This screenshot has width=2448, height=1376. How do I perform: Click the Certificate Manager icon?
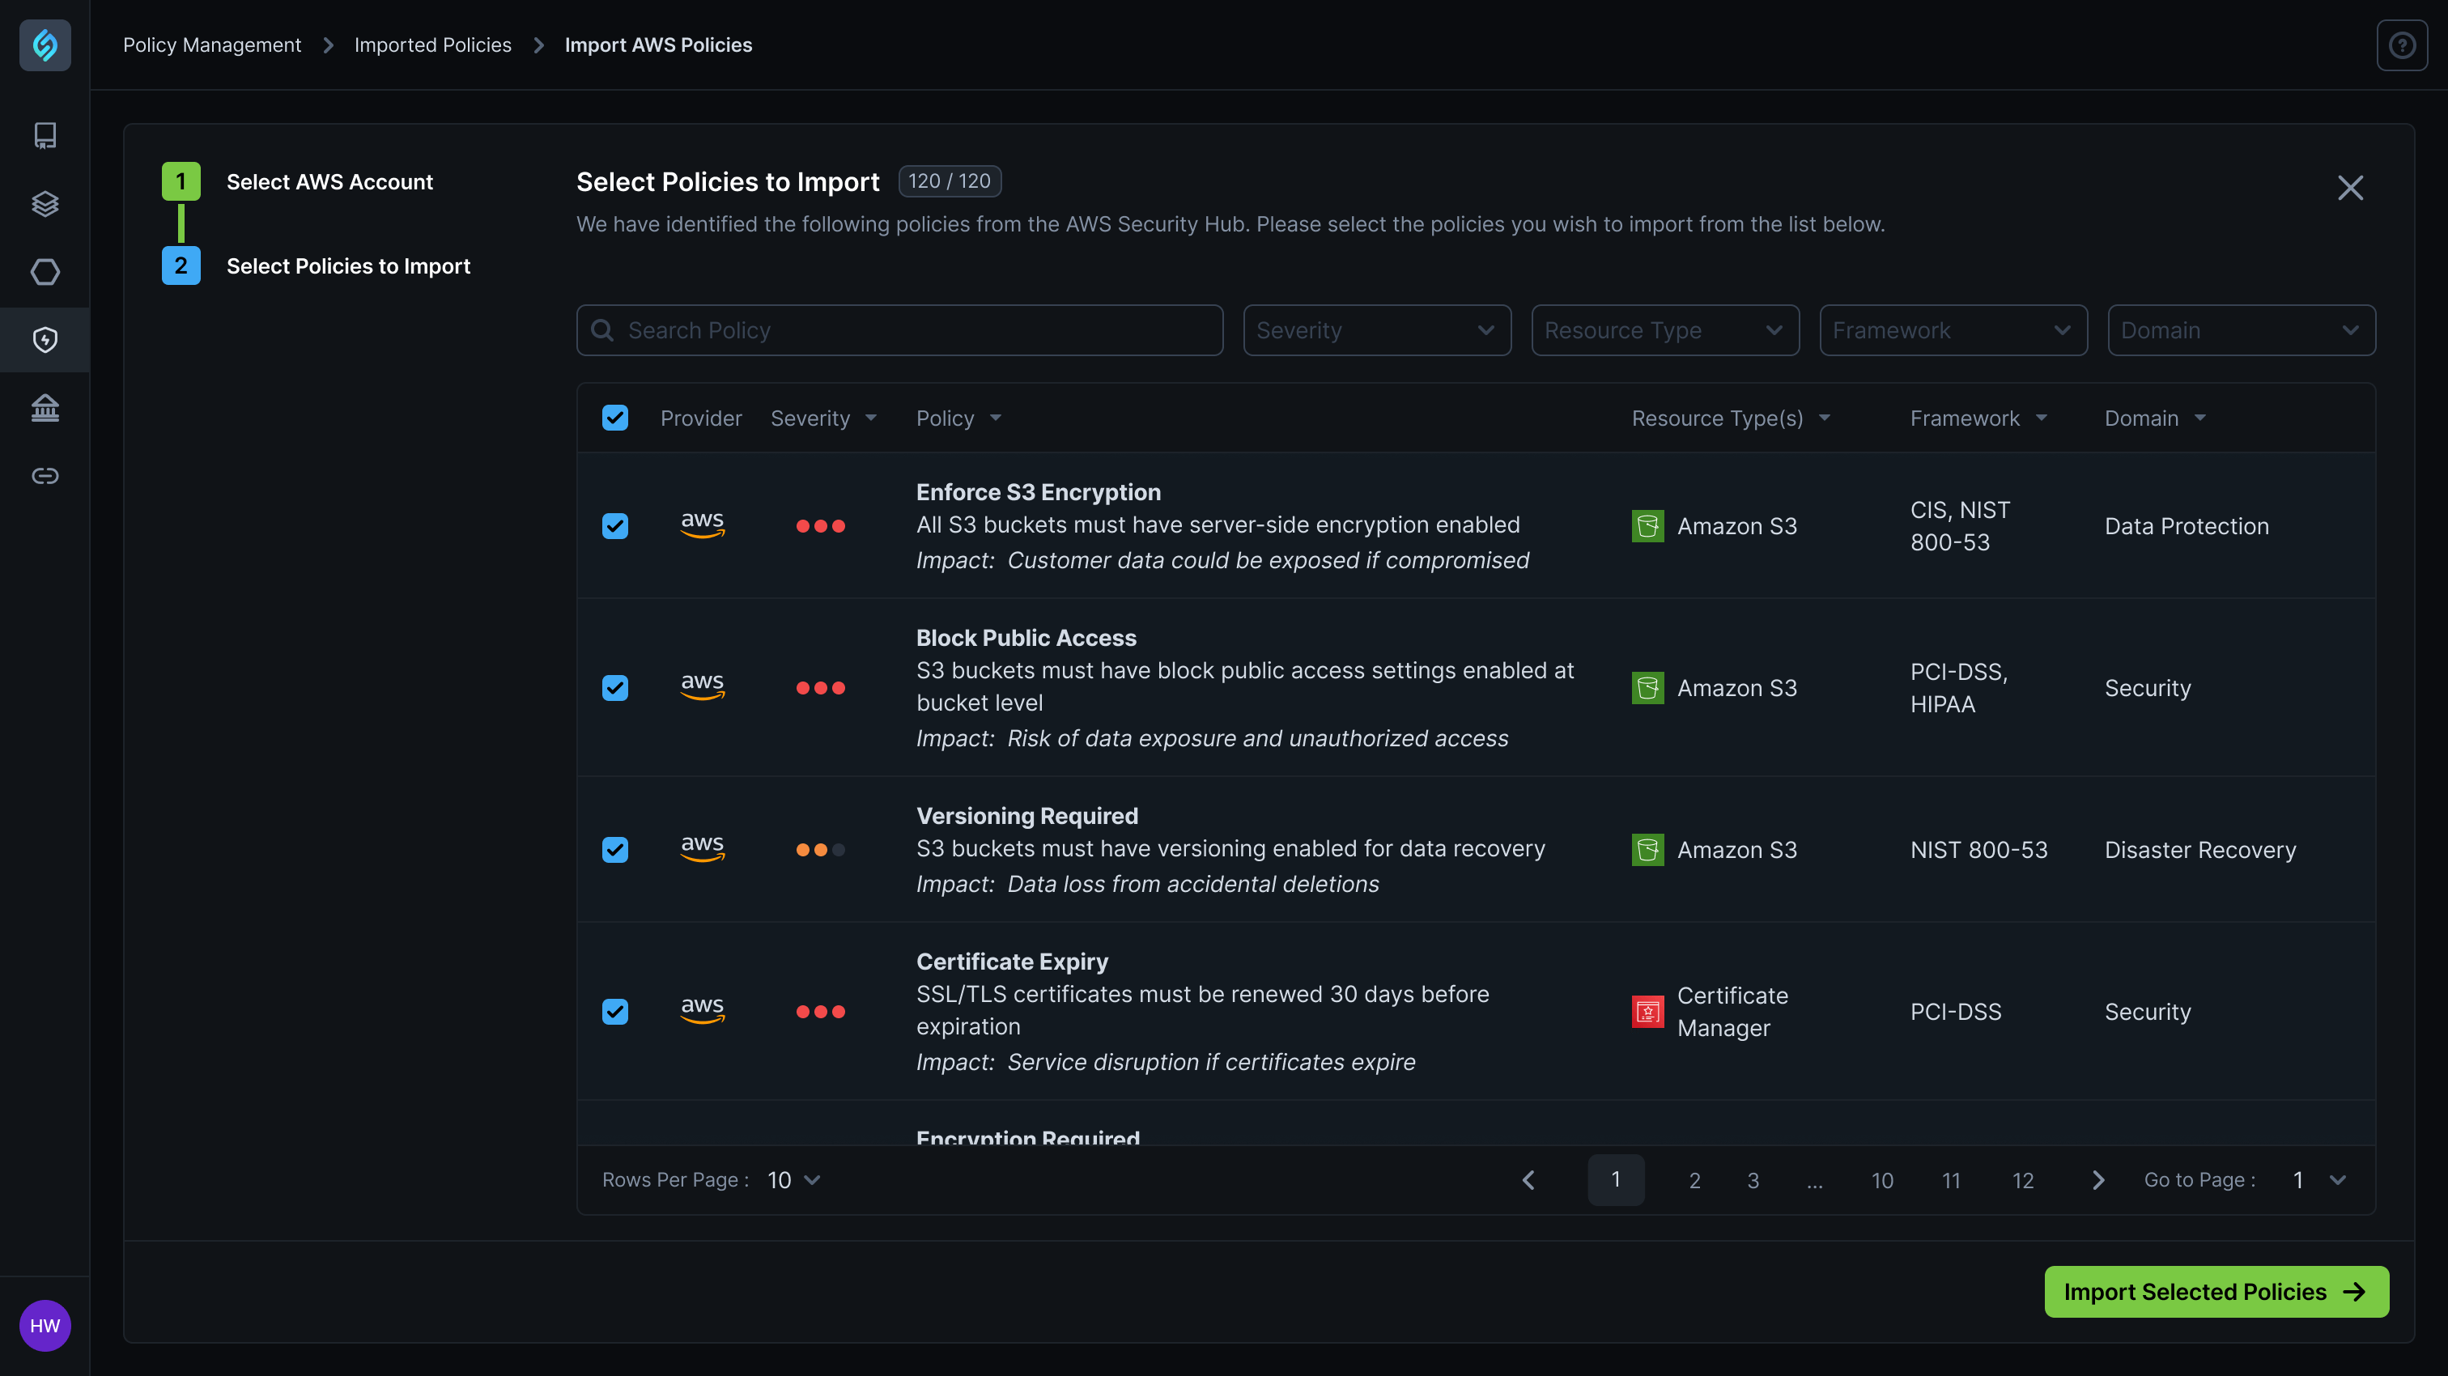[1648, 1011]
